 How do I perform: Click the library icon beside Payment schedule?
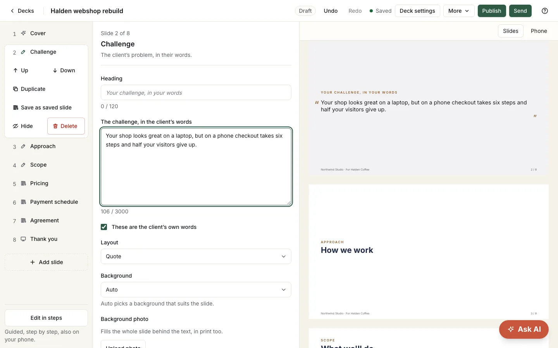23,202
